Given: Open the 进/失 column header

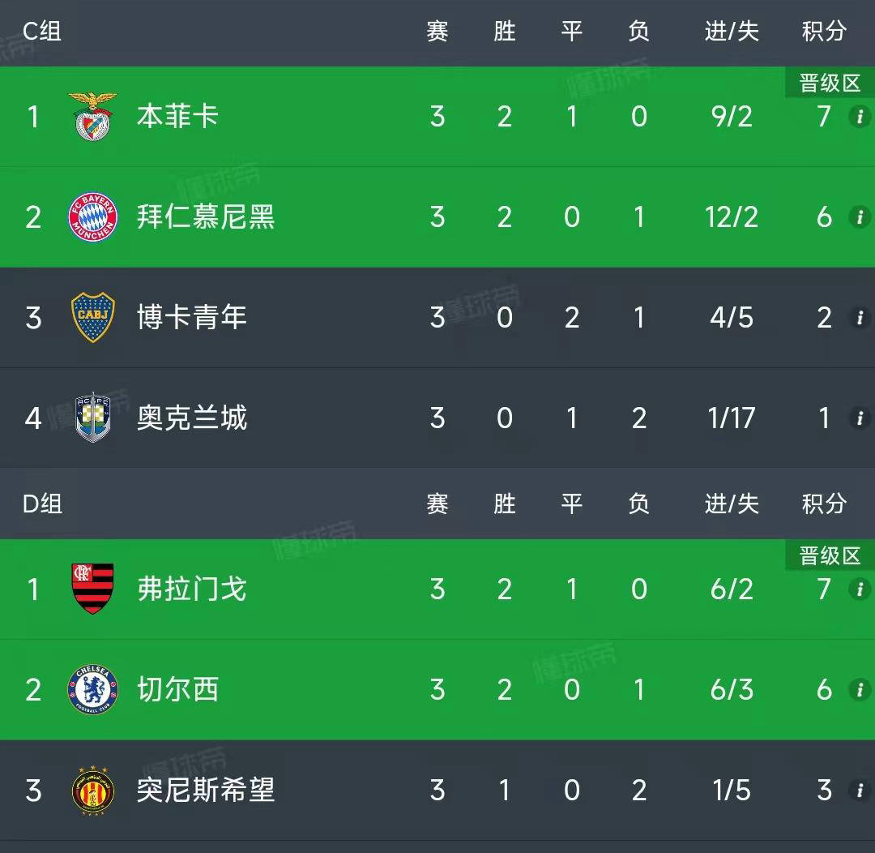Looking at the screenshot, I should (731, 32).
